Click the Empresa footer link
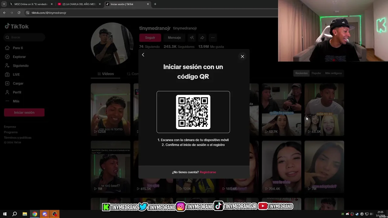 click(x=10, y=127)
